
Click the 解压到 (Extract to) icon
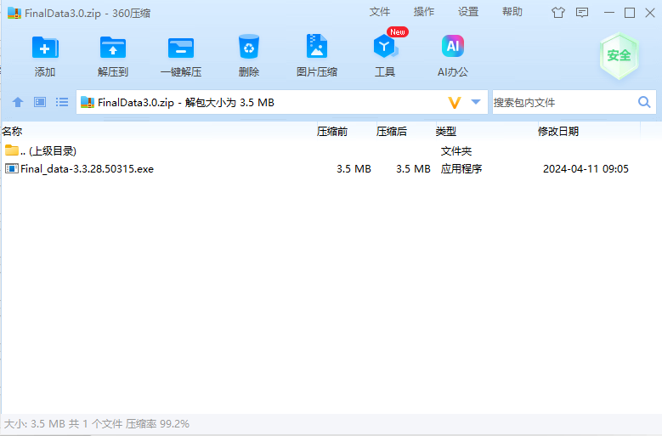[x=113, y=48]
